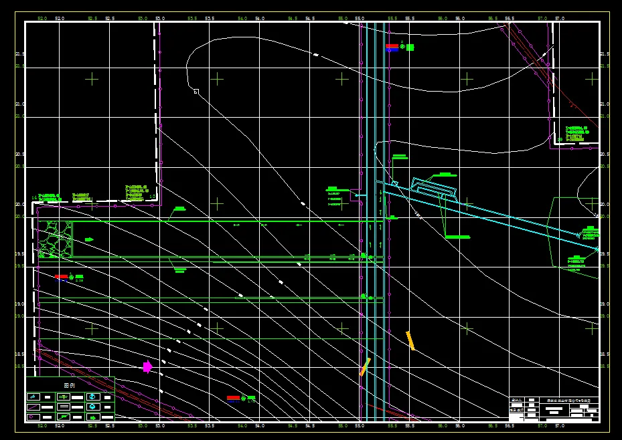Click the cyan valve symbol in the legend
Viewport: 622px width, 440px height.
click(33, 397)
